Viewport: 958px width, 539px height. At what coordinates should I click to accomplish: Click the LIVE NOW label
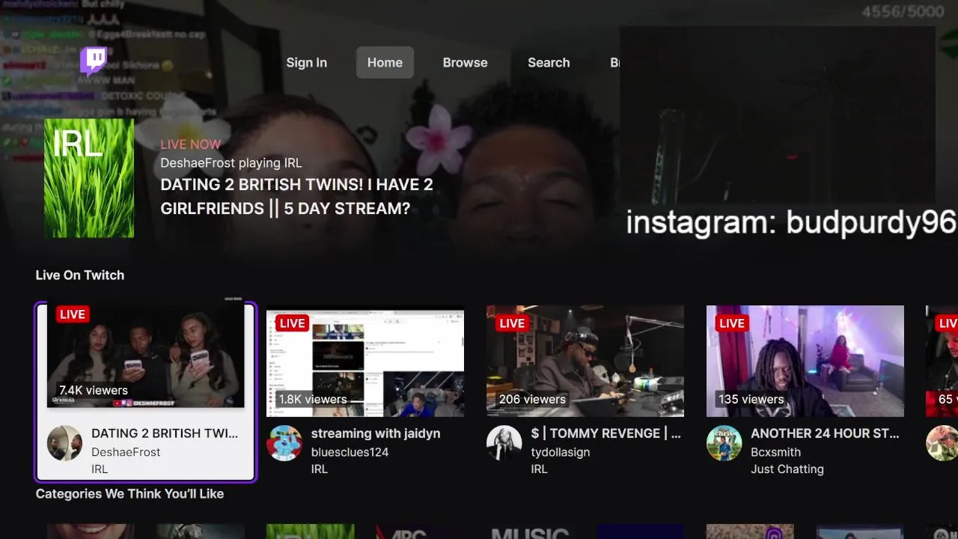pos(191,144)
